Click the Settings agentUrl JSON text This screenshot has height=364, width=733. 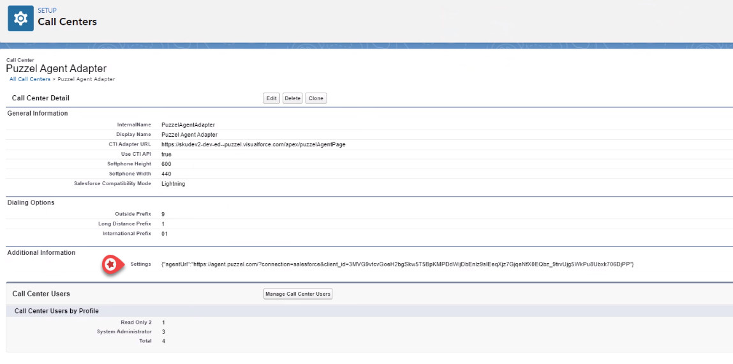397,264
